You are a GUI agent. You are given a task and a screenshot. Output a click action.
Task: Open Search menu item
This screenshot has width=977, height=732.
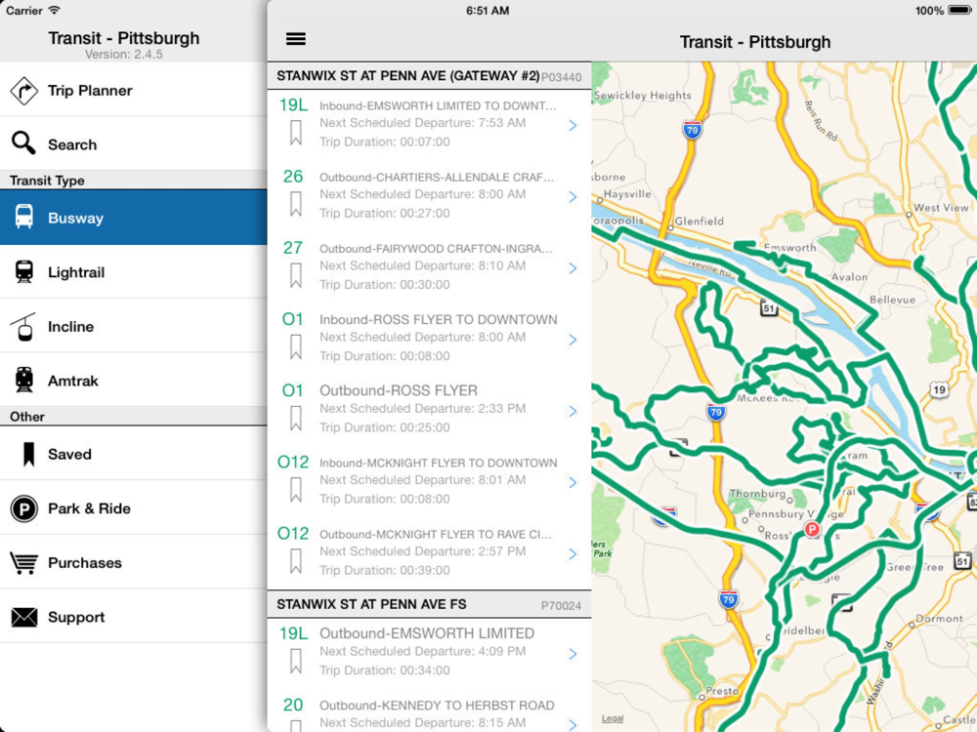133,143
